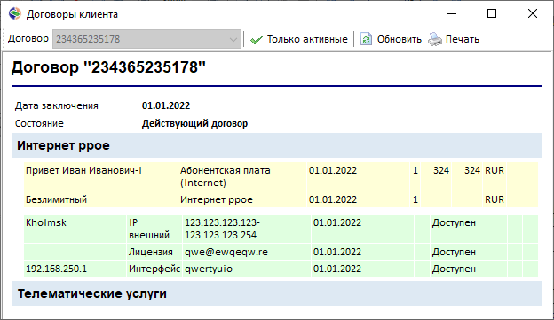This screenshot has width=554, height=320.
Task: Click the Действующий договор status value
Action: click(194, 123)
